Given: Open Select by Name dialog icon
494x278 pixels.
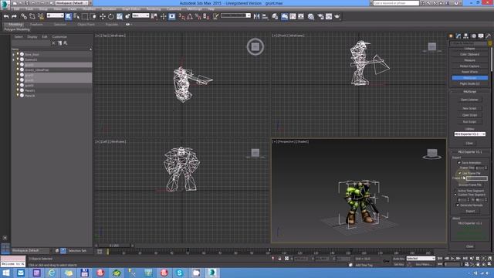Looking at the screenshot, I should pos(76,16).
